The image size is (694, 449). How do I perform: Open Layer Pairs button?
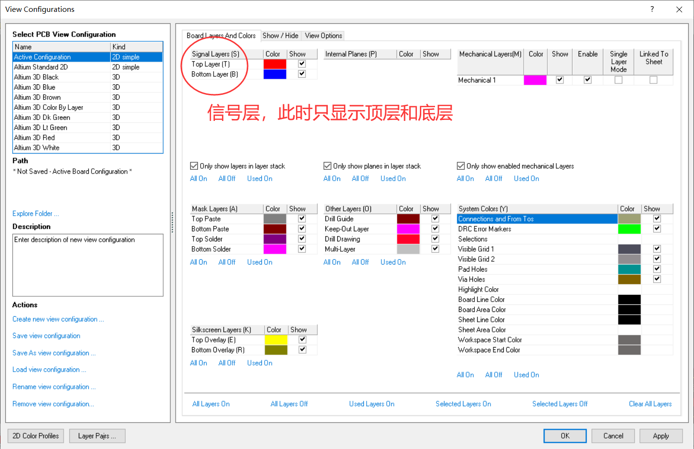point(97,436)
